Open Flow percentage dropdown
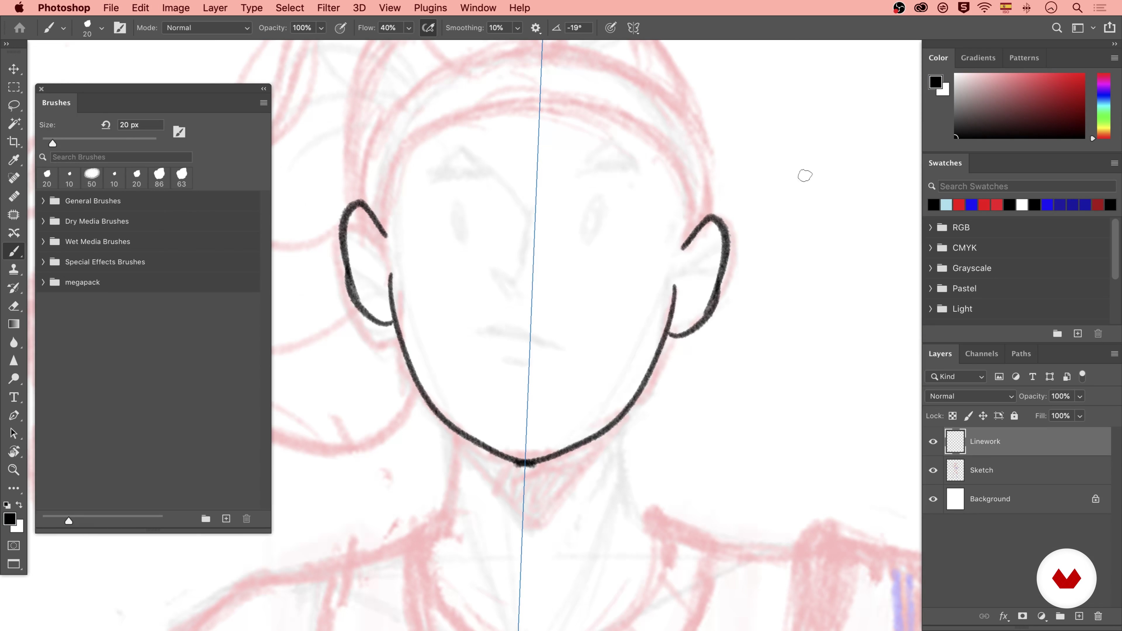Screen dimensions: 1122x631 [408, 28]
